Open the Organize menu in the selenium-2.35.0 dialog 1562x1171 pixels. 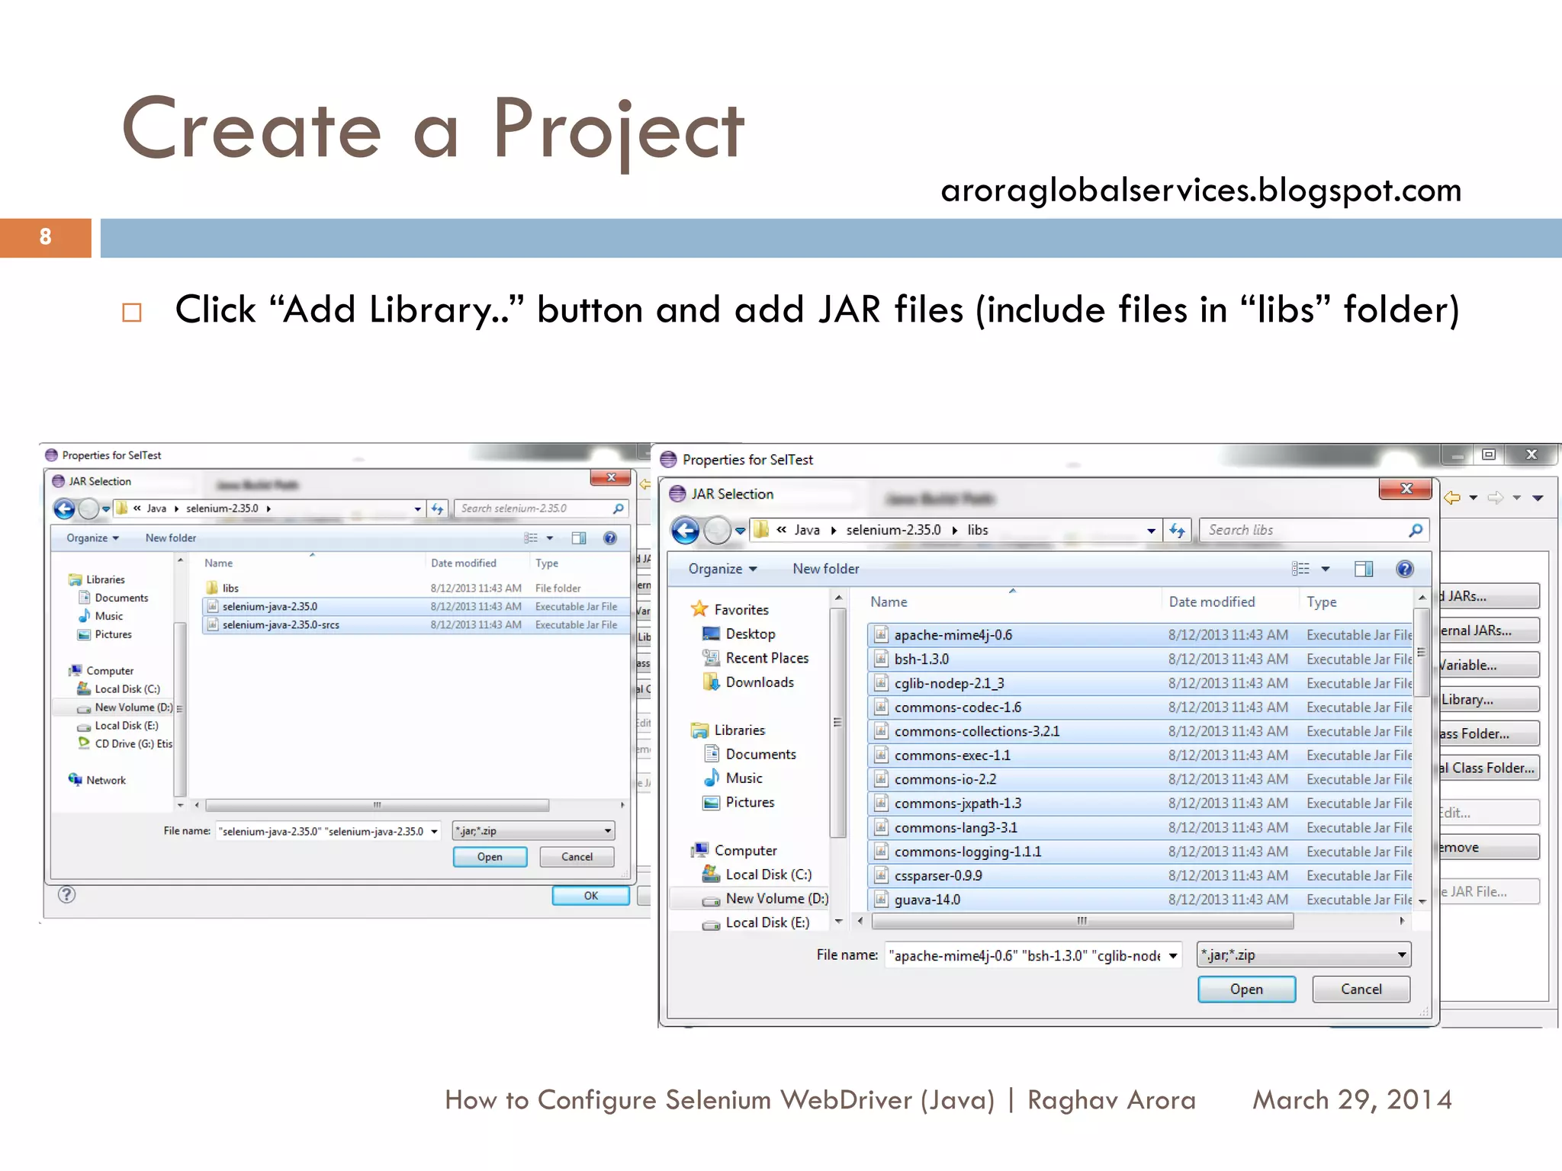pyautogui.click(x=92, y=538)
